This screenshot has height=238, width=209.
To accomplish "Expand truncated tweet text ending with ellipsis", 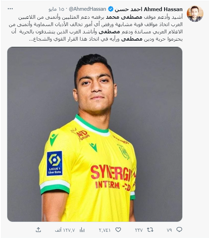I will (31, 40).
